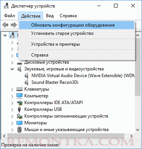Expand Контроллеры IDE ATA/ATAPI
Viewport: 142px width, 149px height.
pos(12,103)
